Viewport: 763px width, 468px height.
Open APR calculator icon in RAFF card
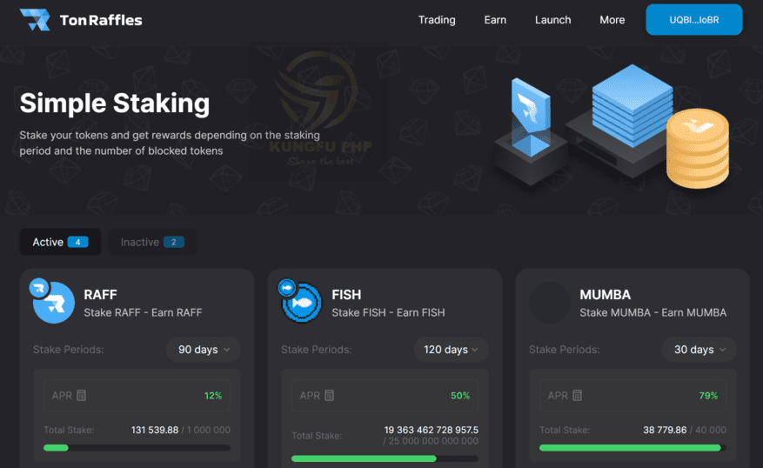coord(81,396)
